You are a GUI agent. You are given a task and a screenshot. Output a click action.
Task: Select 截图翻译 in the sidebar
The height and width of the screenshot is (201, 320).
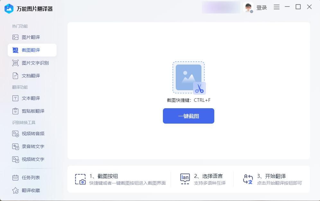coord(32,50)
